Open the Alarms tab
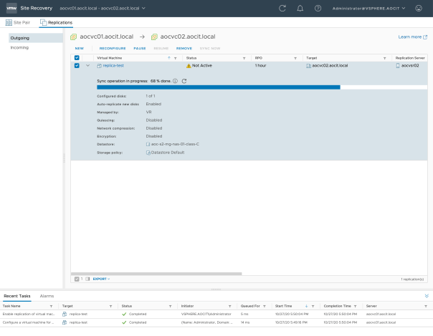Viewport: 433px width, 336px height. point(47,296)
